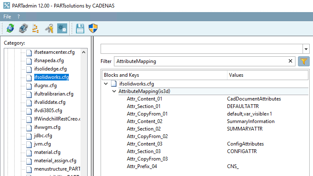
Task: Click the globe refresh toolbar icon
Action: click(10, 28)
